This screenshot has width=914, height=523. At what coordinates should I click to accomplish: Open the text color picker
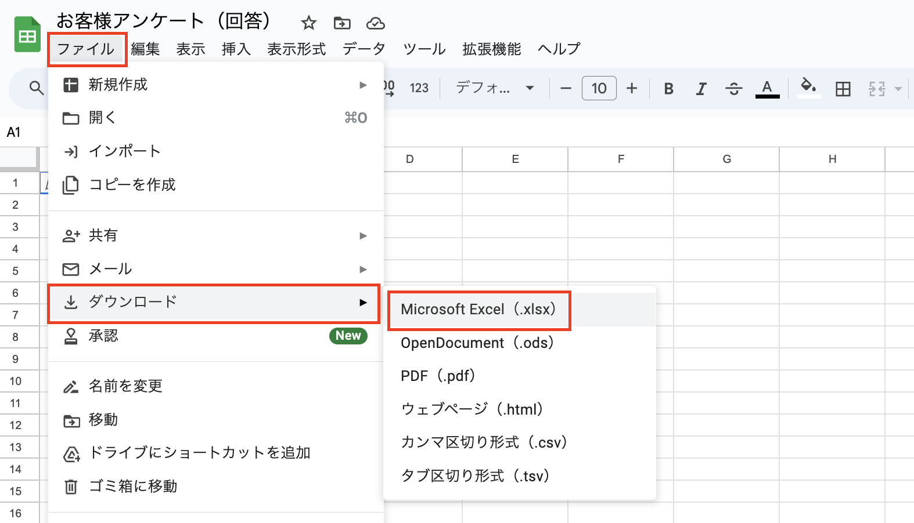point(767,89)
